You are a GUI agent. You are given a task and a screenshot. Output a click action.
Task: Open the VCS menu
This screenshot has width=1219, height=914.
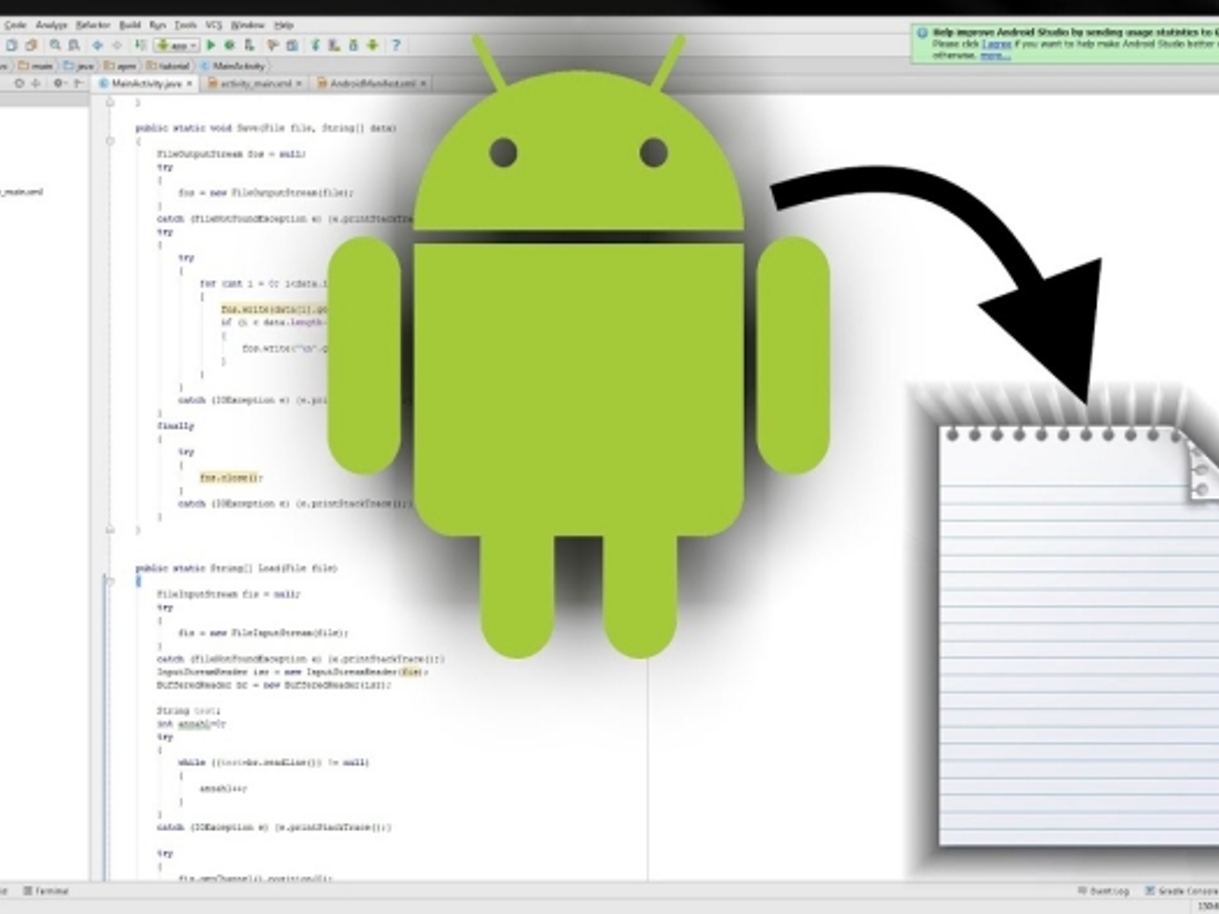pyautogui.click(x=213, y=25)
